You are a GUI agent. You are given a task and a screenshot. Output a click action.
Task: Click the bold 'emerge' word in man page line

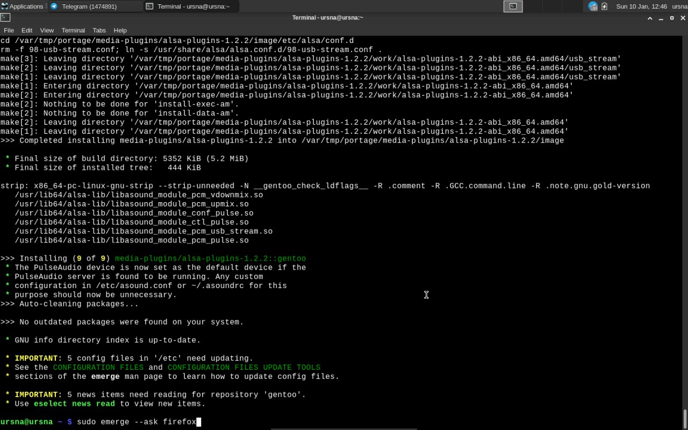point(105,376)
